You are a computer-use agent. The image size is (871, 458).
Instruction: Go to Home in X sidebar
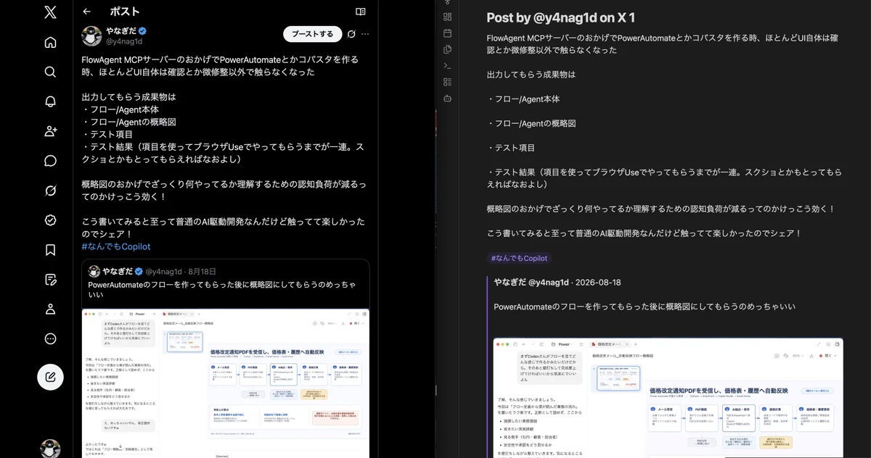50,42
